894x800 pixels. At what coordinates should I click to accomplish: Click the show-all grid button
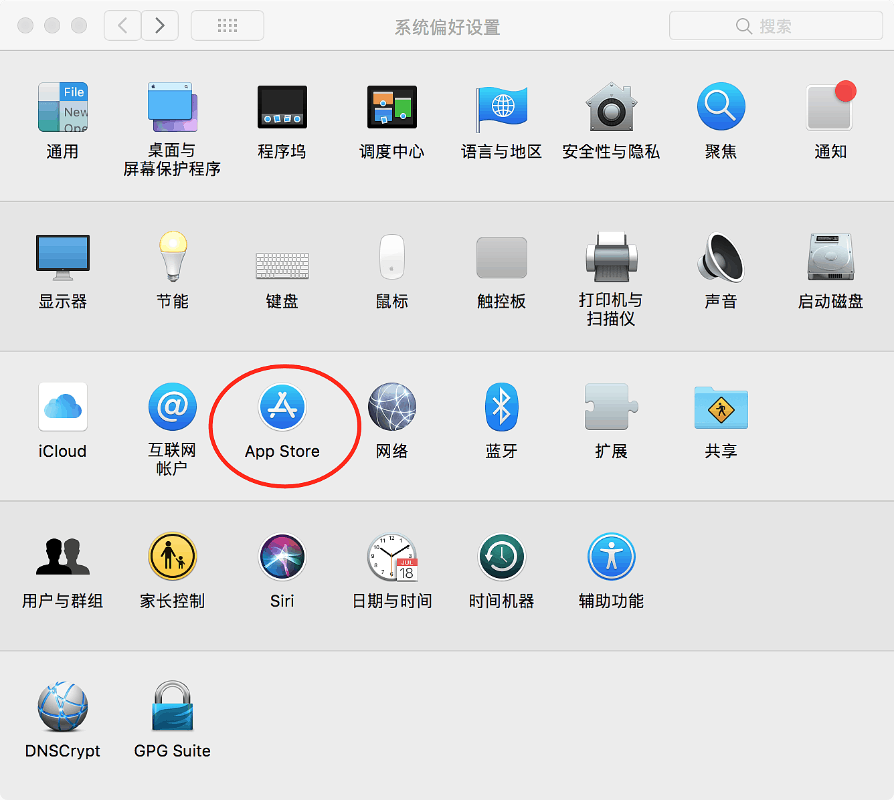[x=228, y=26]
